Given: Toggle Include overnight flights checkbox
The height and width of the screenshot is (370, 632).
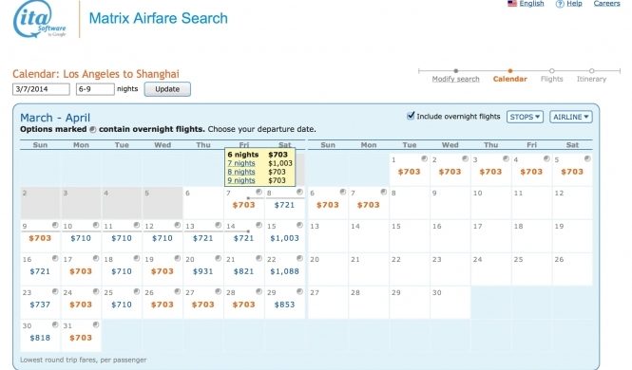Looking at the screenshot, I should pos(411,116).
